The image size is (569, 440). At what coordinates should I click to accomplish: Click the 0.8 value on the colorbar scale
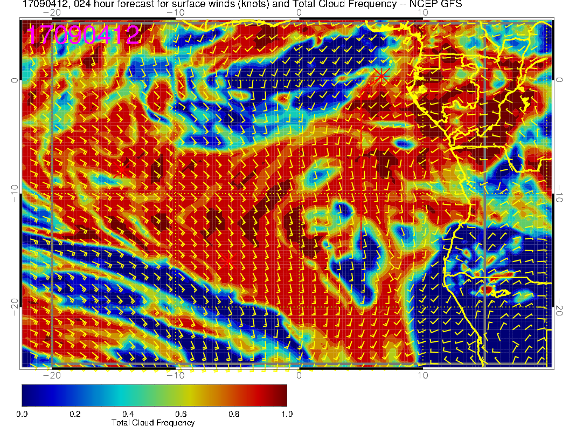234,414
